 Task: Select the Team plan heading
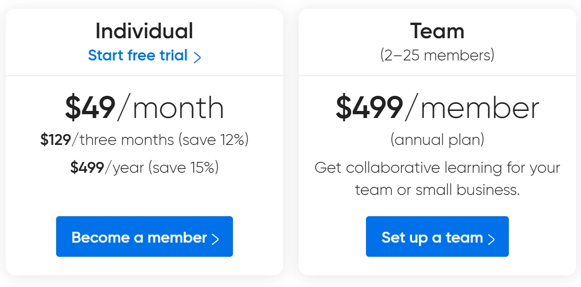pyautogui.click(x=437, y=31)
